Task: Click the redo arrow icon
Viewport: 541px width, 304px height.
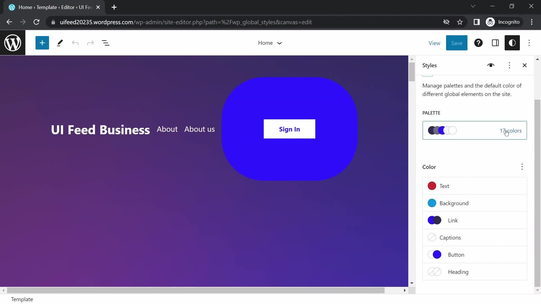Action: tap(90, 43)
